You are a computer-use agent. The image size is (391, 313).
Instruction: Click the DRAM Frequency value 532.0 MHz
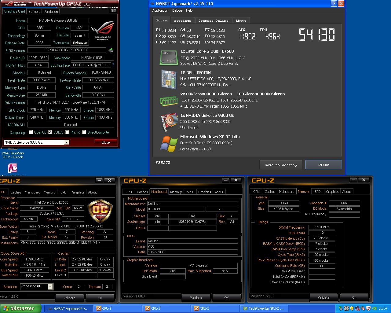[x=321, y=227]
